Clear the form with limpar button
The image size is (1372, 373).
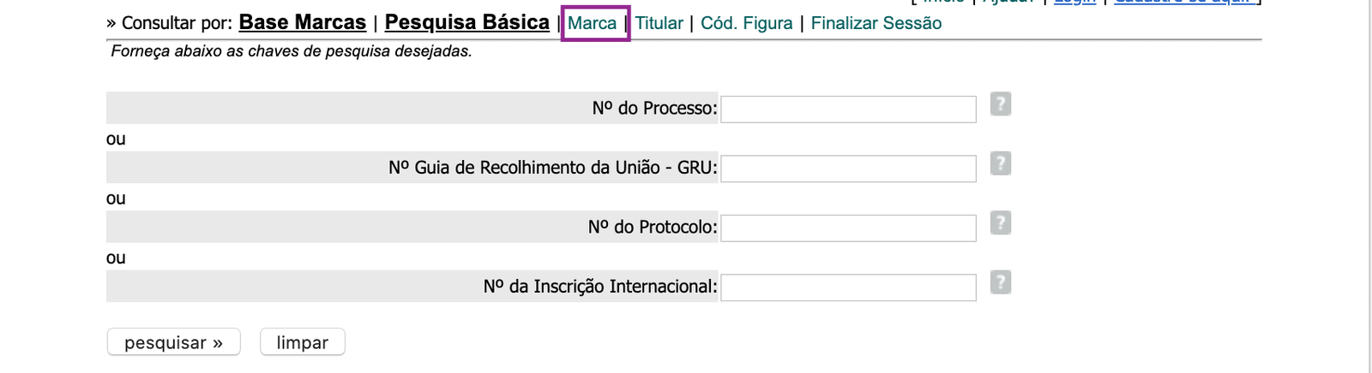coord(302,342)
